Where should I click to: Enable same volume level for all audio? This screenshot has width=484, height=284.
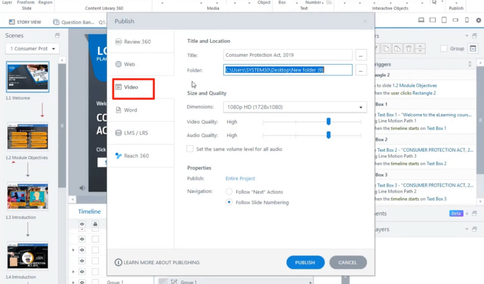190,149
